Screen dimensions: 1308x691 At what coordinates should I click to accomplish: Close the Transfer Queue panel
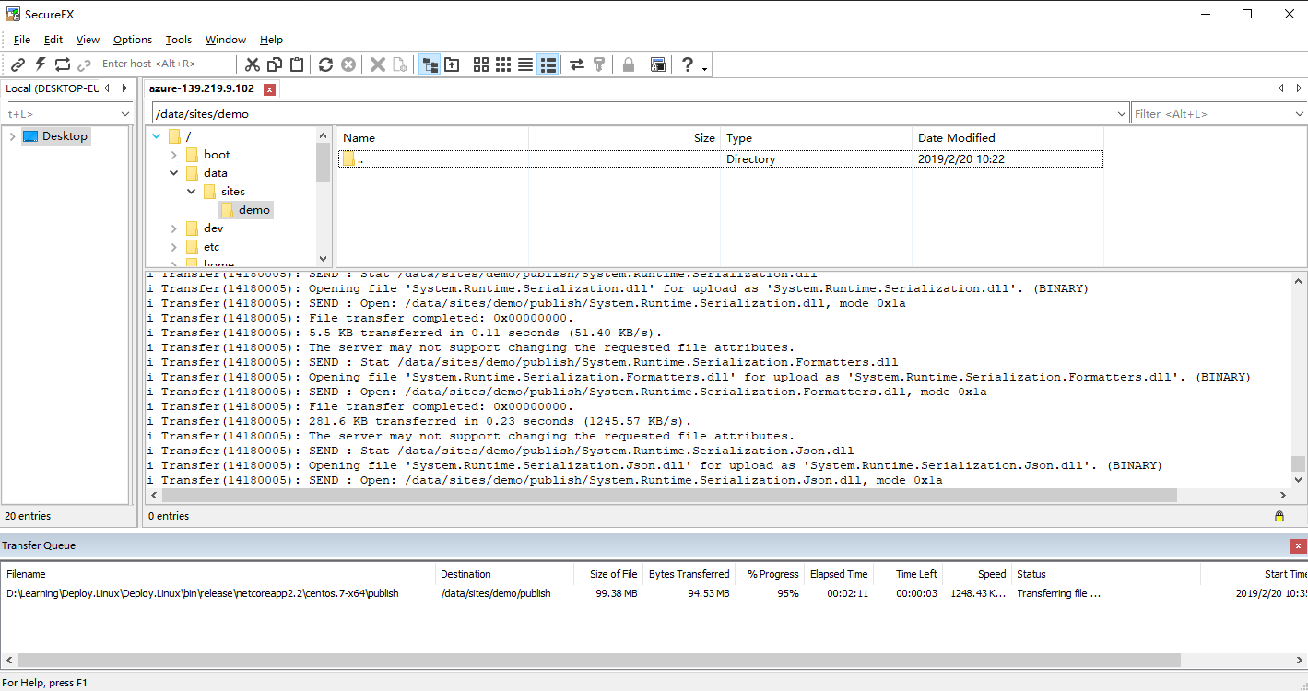[1299, 546]
